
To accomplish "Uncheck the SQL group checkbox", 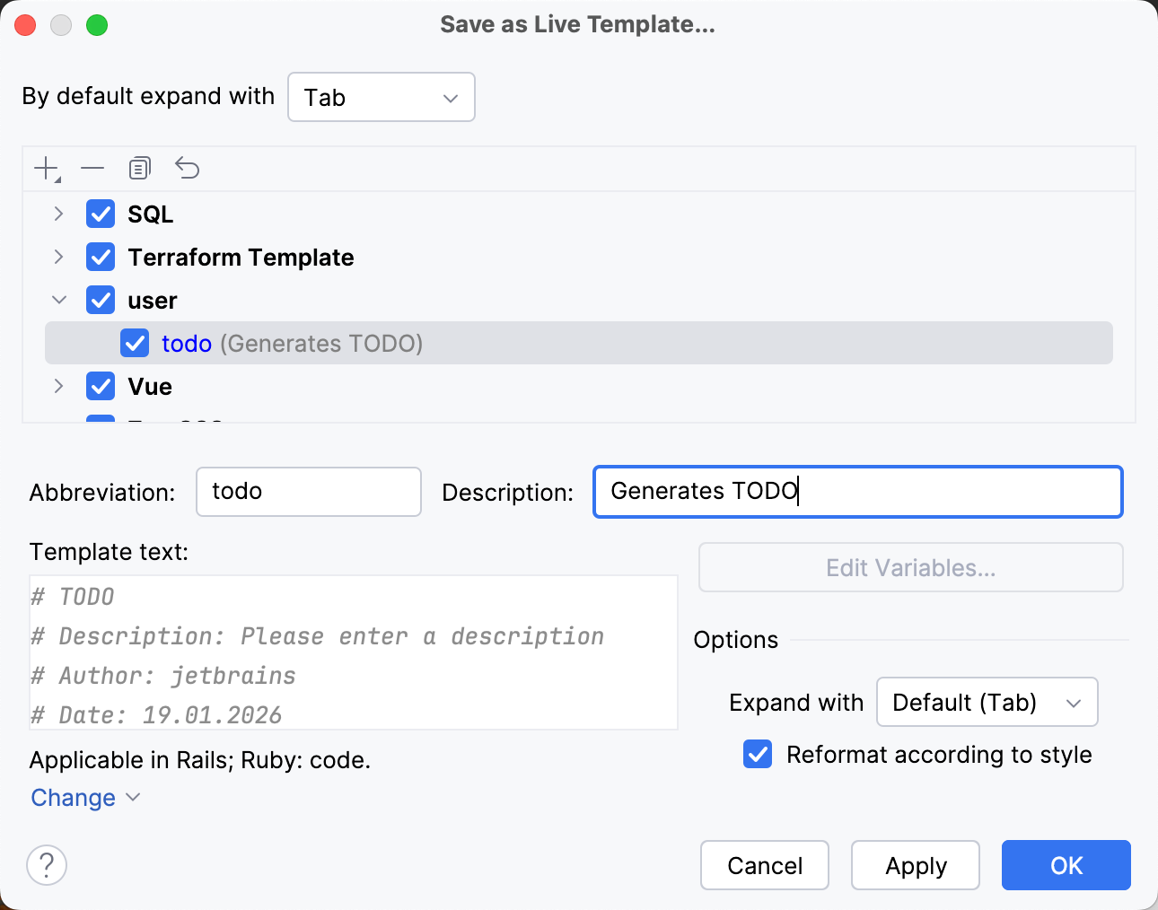I will click(101, 214).
